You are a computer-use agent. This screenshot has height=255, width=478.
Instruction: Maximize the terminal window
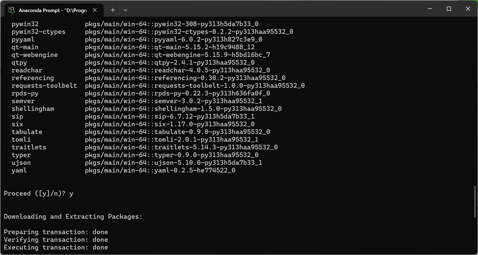click(449, 9)
